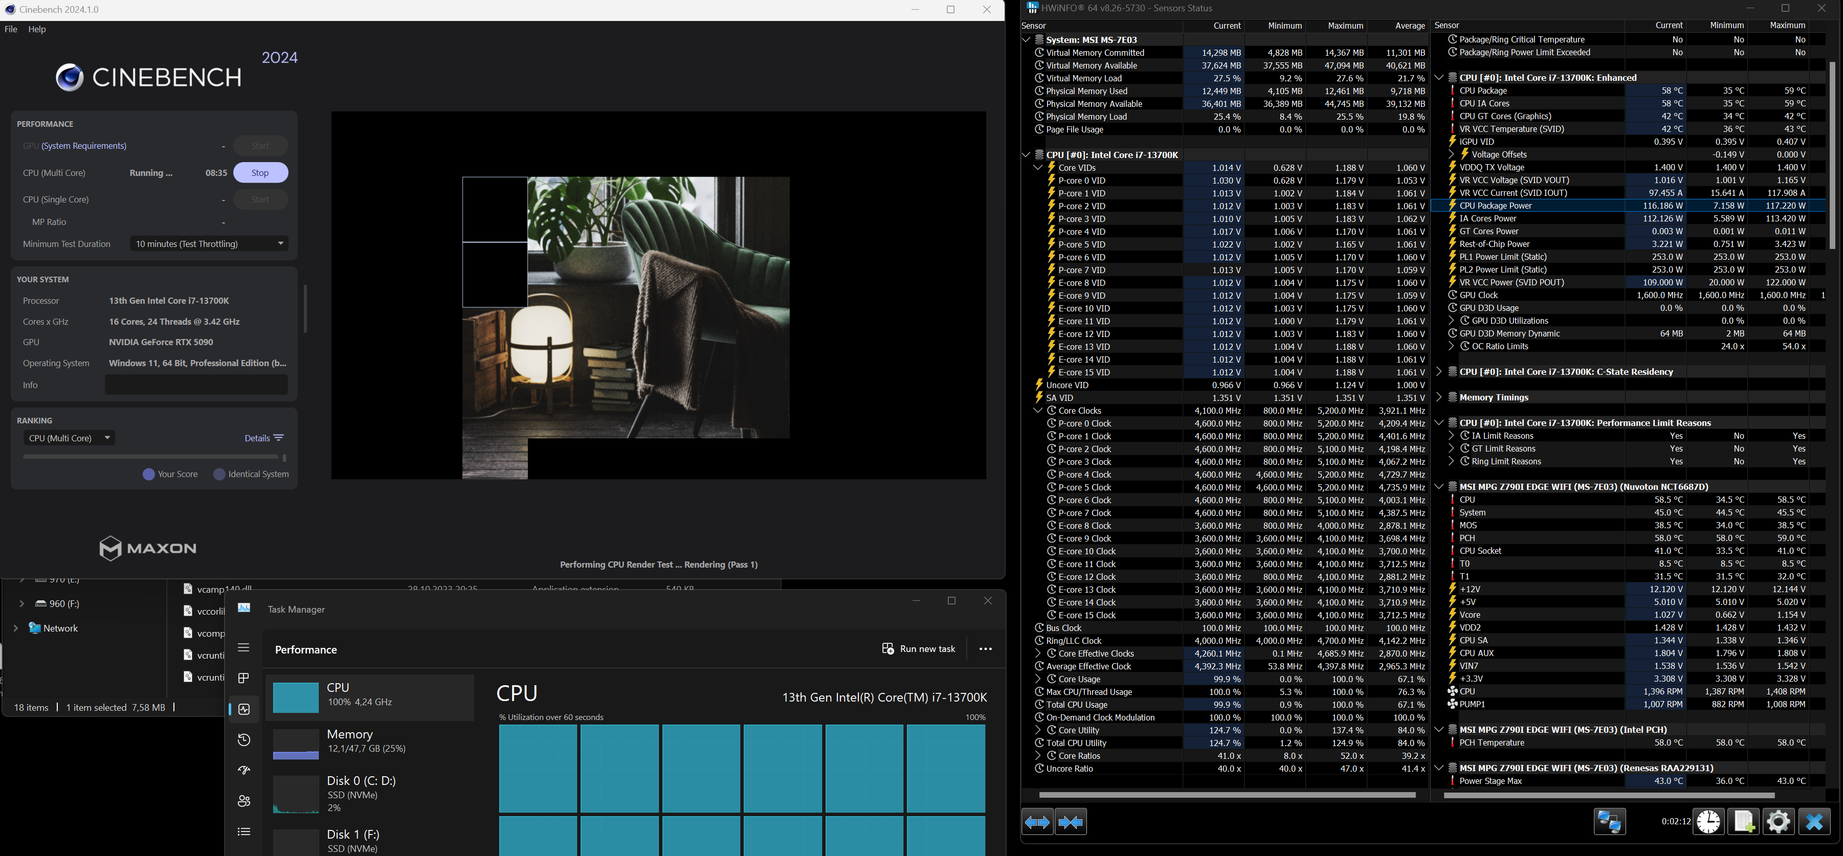
Task: Click the Task Manager title bar icon
Action: [245, 608]
